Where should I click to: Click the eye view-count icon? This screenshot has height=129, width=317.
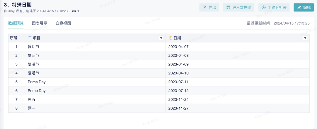[74, 11]
